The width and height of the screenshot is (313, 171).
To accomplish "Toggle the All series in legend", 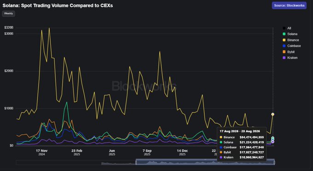I will click(x=287, y=28).
